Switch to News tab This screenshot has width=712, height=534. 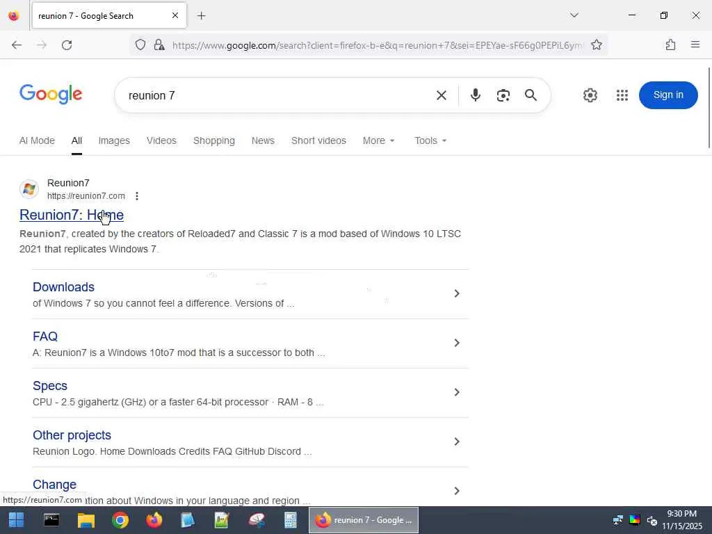tap(263, 140)
